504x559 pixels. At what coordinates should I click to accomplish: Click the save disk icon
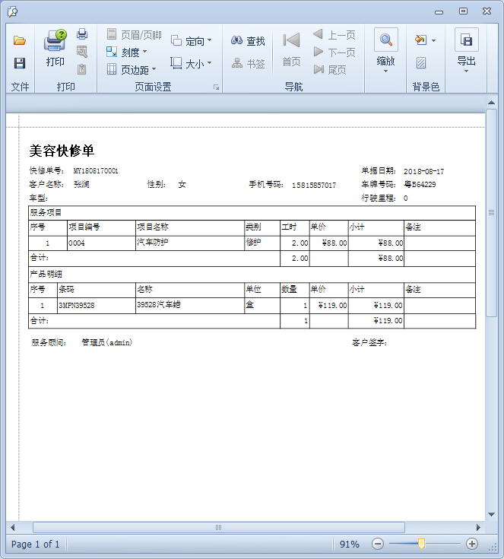pos(20,63)
